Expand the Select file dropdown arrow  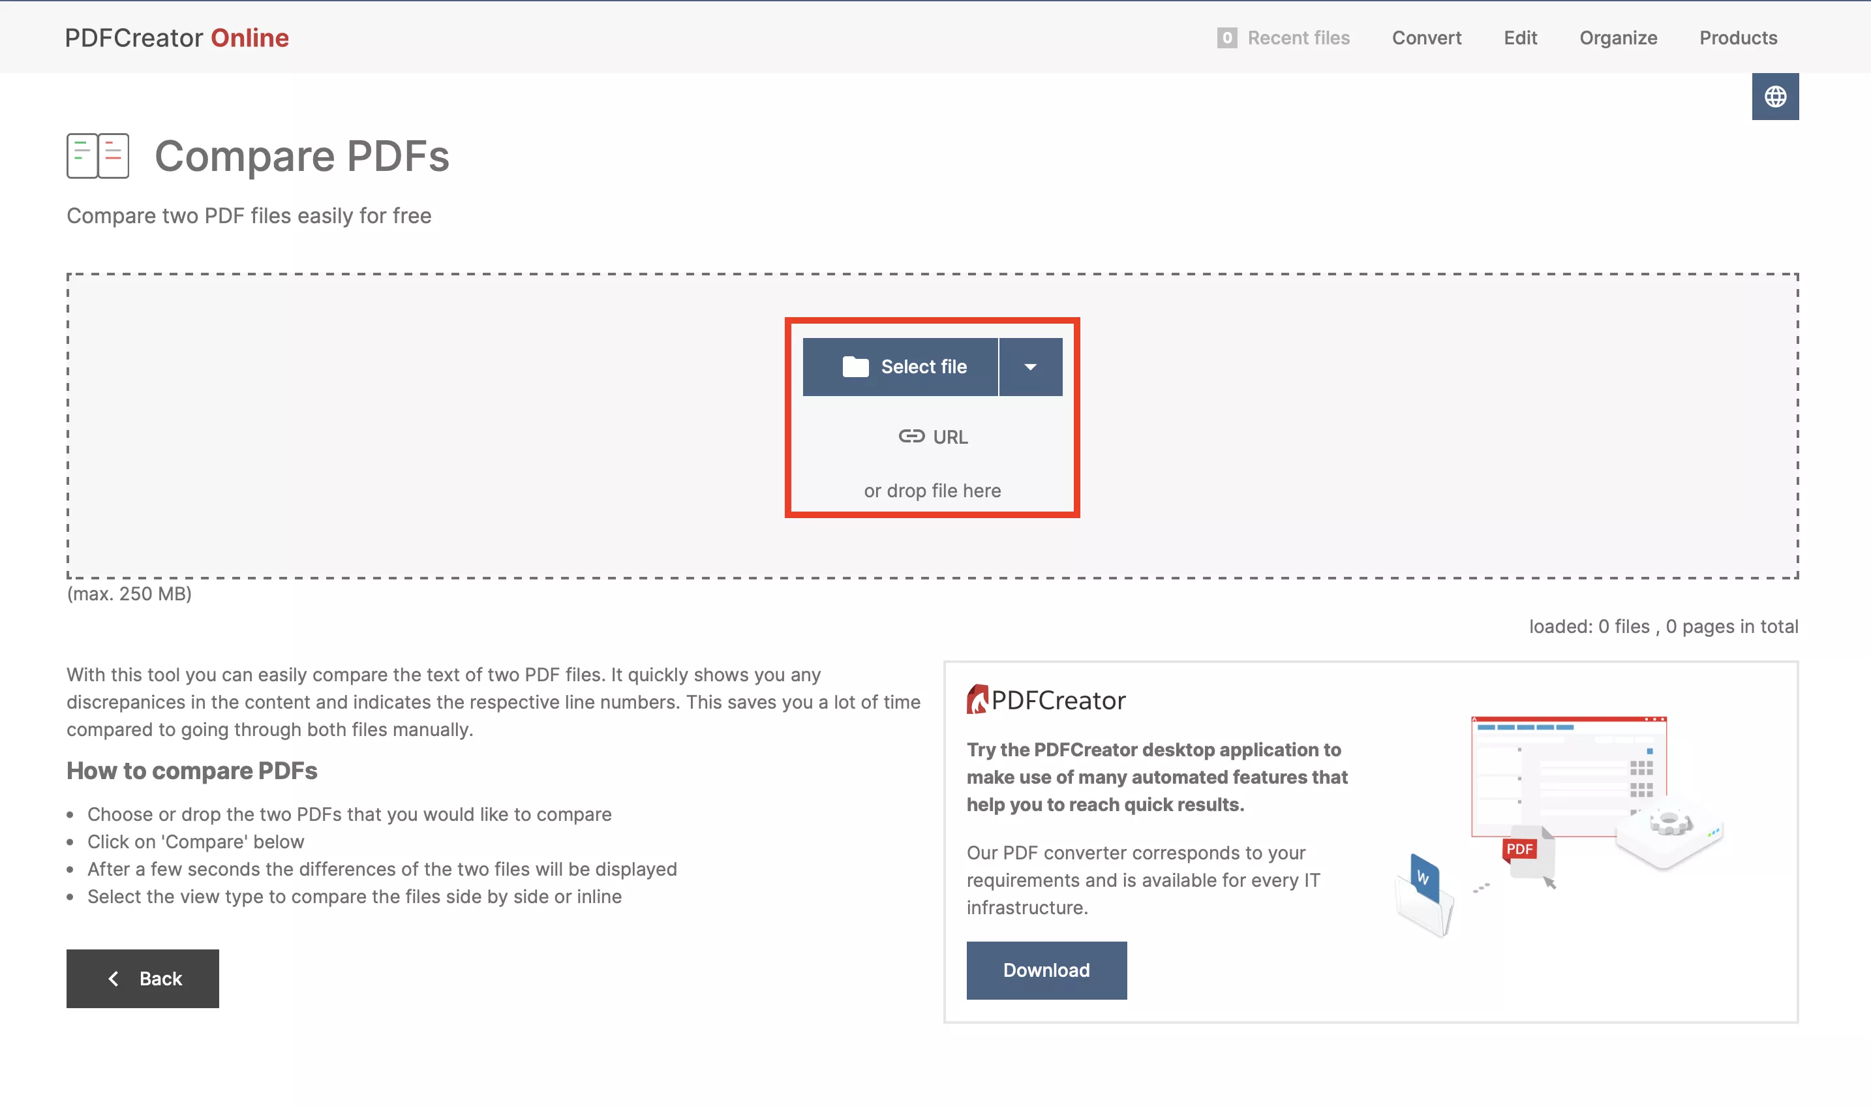tap(1030, 367)
